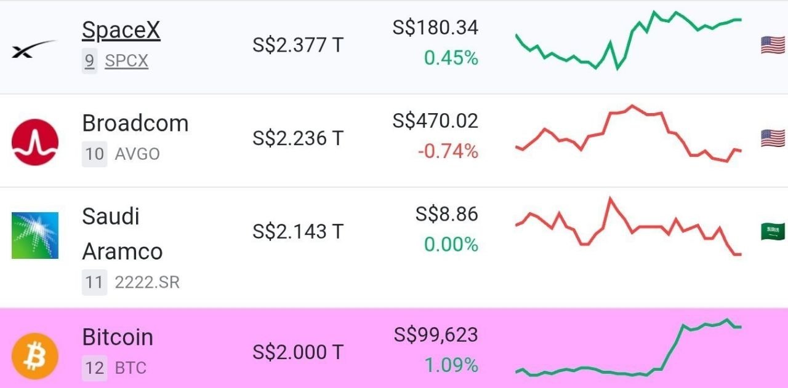Viewport: 788px width, 388px height.
Task: Click the SpaceX green price sparkline chart
Action: click(629, 40)
